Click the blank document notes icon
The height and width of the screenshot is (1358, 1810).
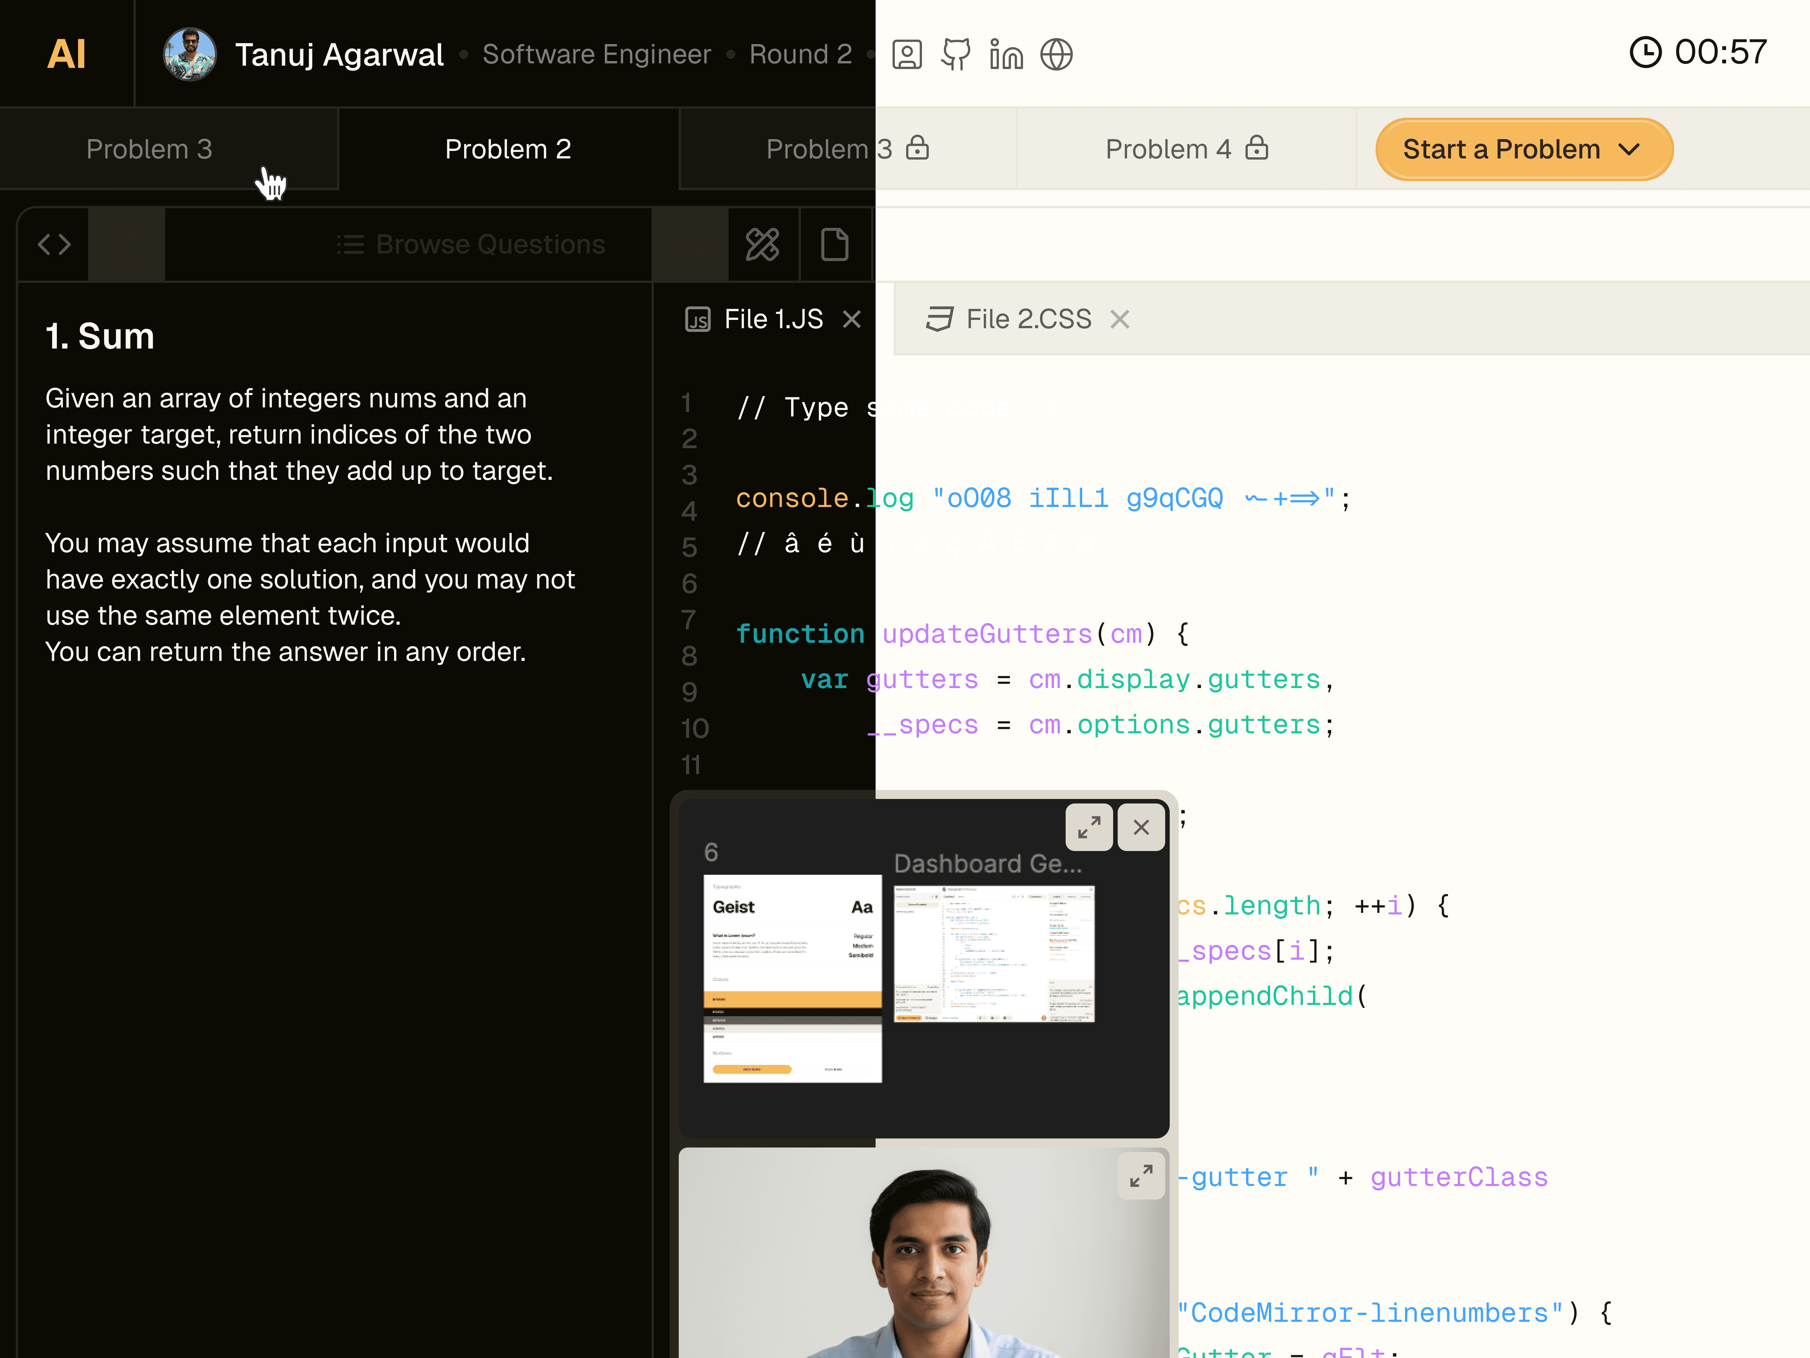[x=834, y=244]
